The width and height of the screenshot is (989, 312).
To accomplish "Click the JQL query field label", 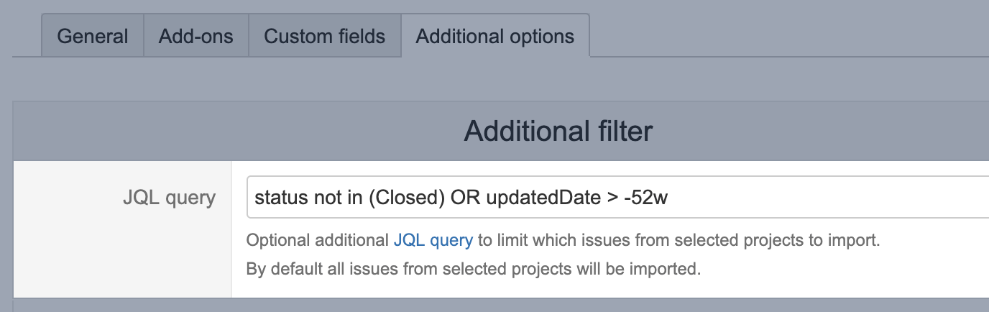I will point(169,198).
